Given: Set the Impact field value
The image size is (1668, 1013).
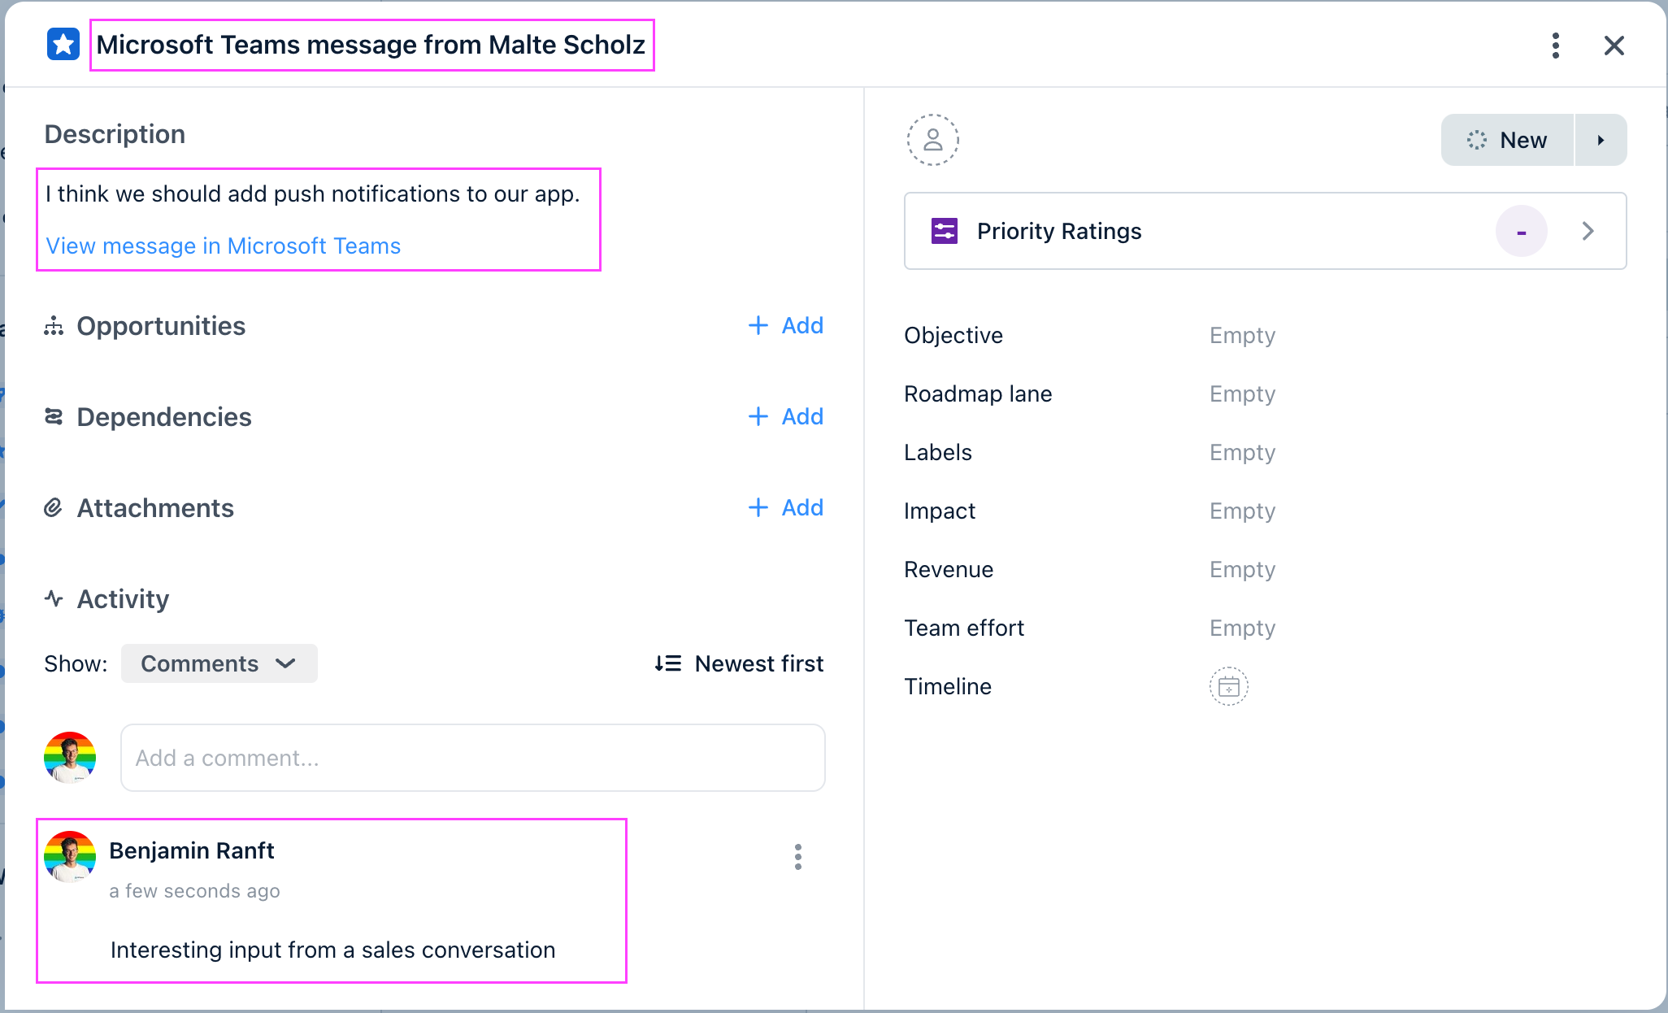Looking at the screenshot, I should pos(1243,511).
